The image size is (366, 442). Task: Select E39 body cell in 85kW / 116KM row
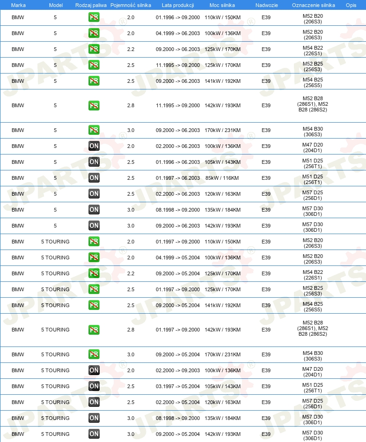coord(266,178)
